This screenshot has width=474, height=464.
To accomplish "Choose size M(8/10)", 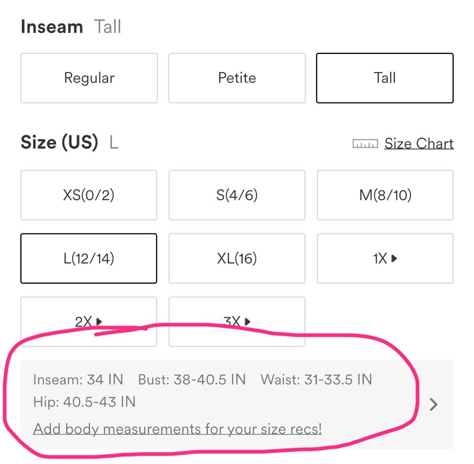I will 385,195.
